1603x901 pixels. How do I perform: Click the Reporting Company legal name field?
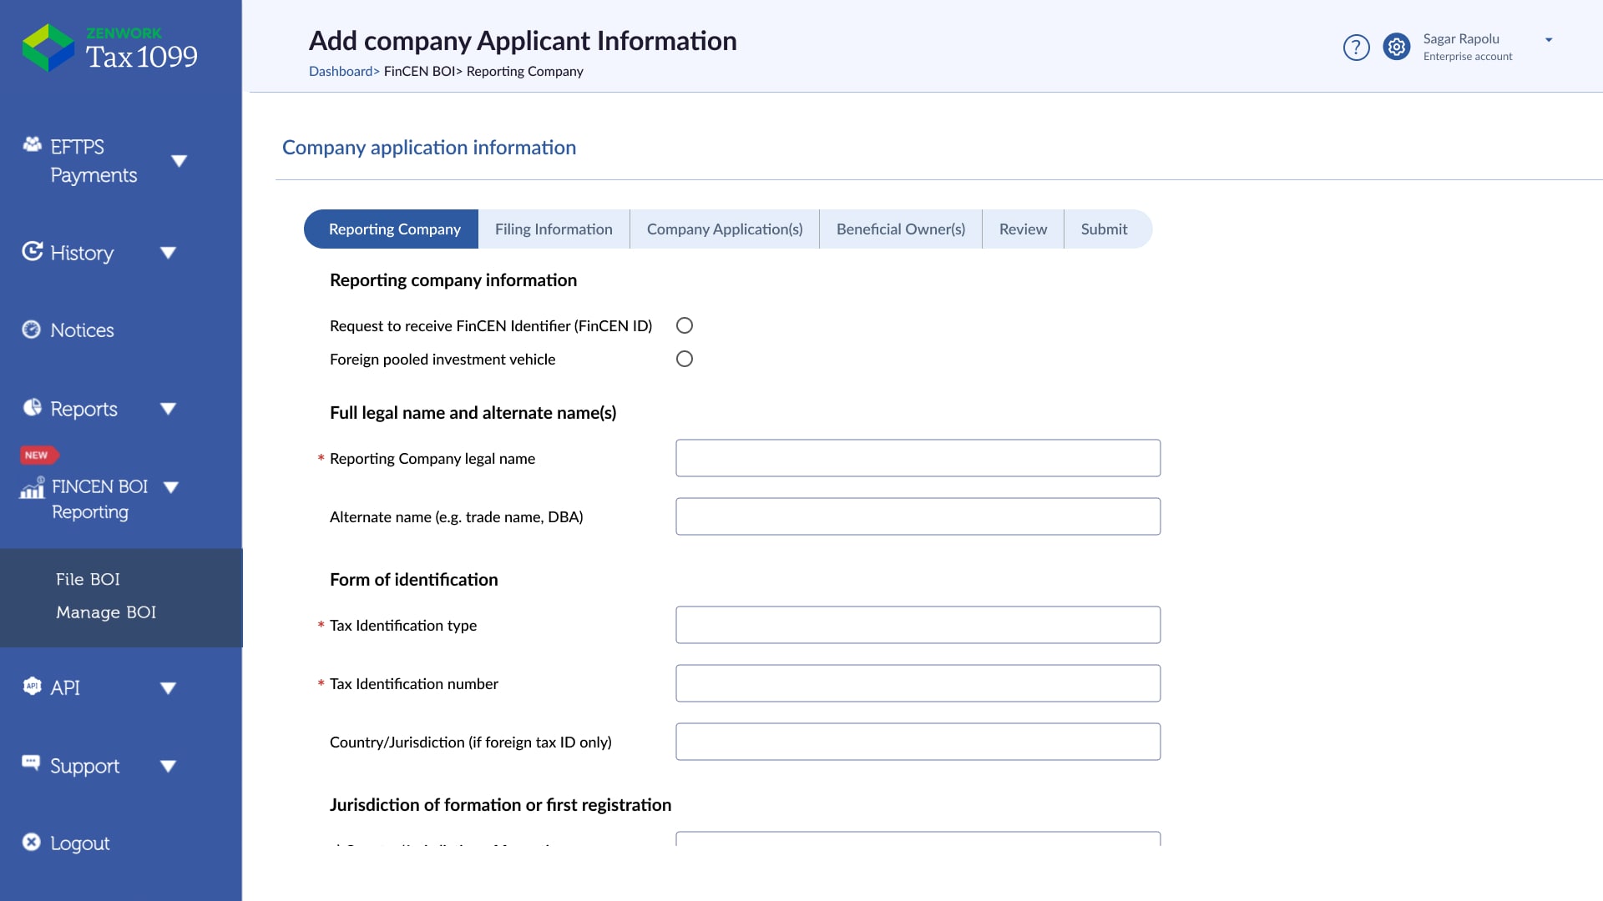click(918, 458)
